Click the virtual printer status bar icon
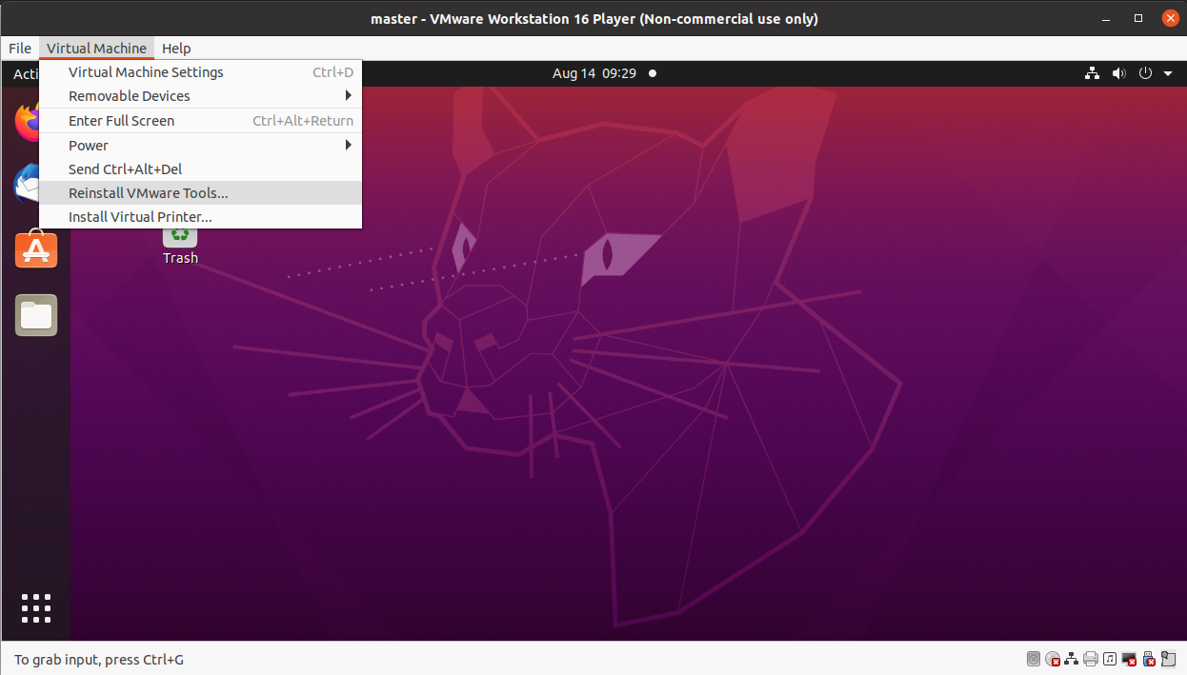The height and width of the screenshot is (675, 1187). coord(1090,659)
